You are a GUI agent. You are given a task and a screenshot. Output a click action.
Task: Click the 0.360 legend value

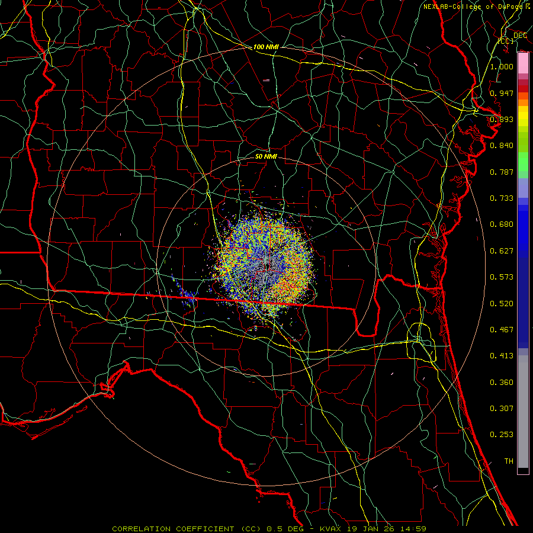tap(502, 383)
